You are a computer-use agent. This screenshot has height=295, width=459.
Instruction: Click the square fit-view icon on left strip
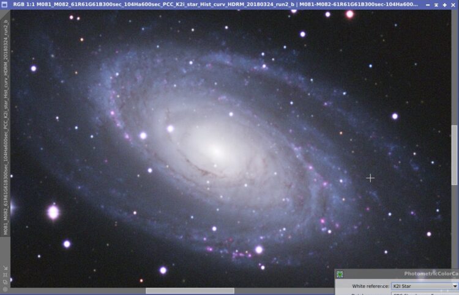pyautogui.click(x=5, y=275)
